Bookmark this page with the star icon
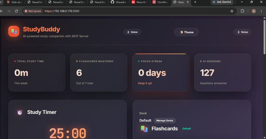This screenshot has height=139, width=266. [x=232, y=11]
